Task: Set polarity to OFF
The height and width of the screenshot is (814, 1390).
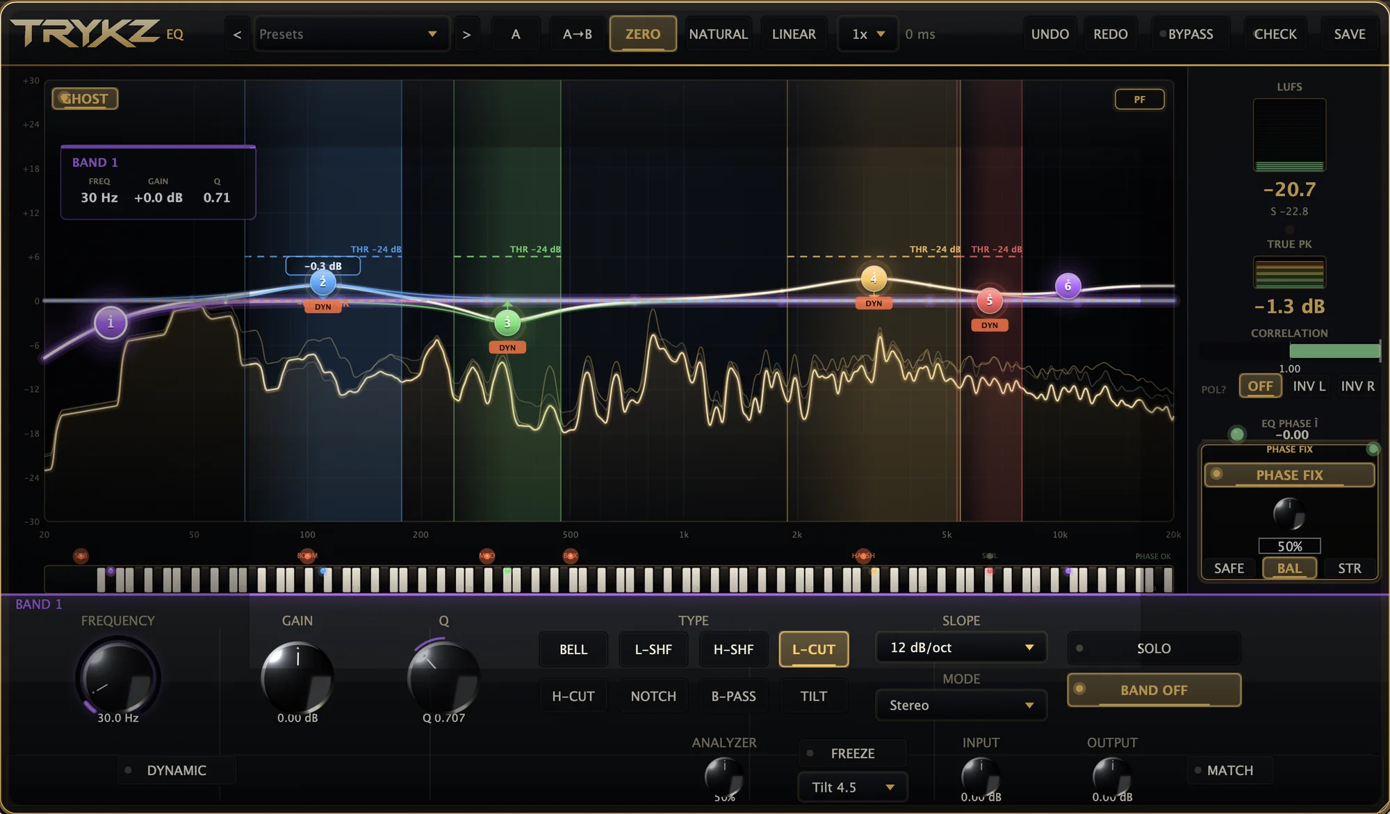Action: 1260,386
